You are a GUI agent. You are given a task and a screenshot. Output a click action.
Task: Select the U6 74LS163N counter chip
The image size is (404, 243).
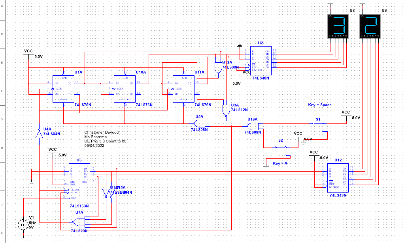pos(79,183)
